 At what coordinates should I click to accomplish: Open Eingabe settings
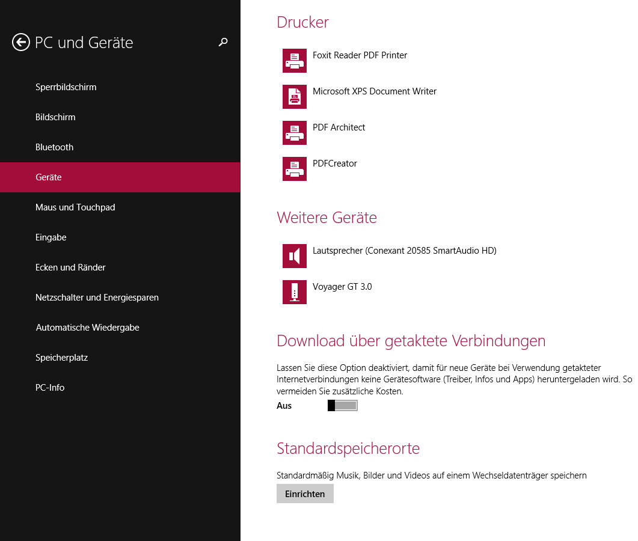pyautogui.click(x=51, y=237)
